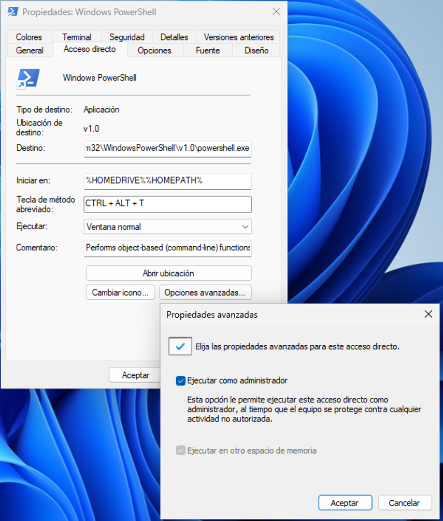Open the Diseño tab
The image size is (443, 521).
point(256,50)
